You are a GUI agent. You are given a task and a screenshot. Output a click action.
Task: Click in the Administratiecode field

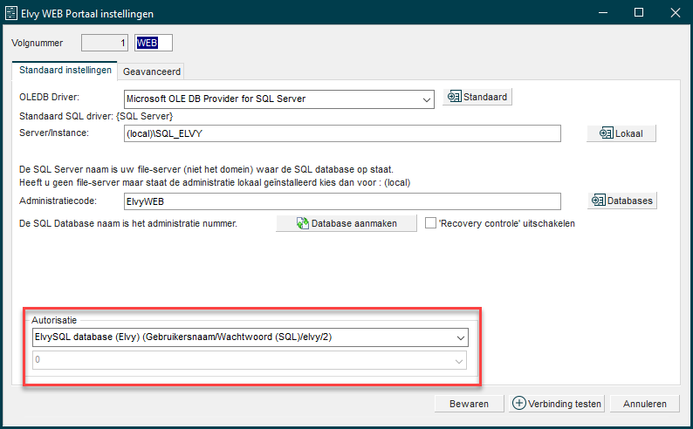click(342, 201)
